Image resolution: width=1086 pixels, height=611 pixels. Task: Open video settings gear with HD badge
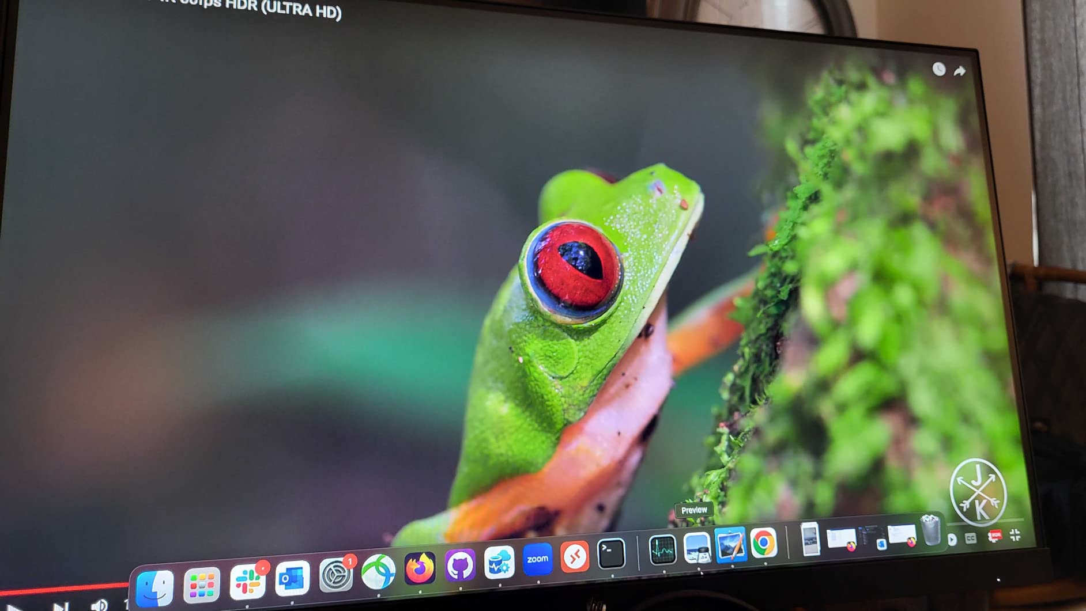tap(994, 537)
